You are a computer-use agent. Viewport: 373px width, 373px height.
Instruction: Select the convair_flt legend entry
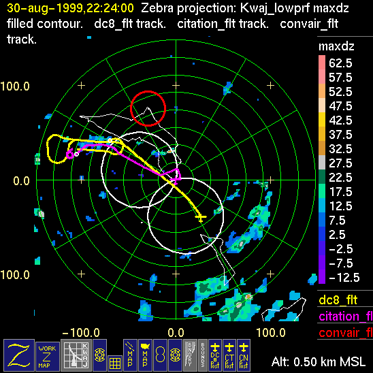coord(345,333)
